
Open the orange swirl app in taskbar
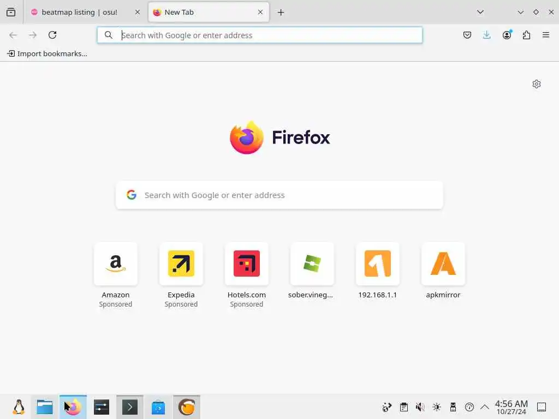tap(187, 407)
